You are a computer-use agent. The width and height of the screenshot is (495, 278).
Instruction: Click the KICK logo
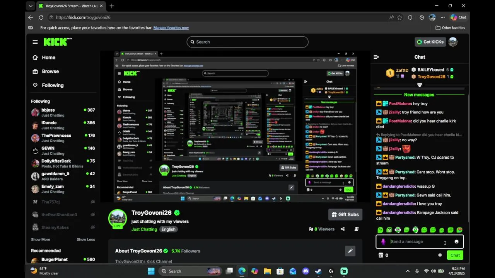click(x=58, y=42)
